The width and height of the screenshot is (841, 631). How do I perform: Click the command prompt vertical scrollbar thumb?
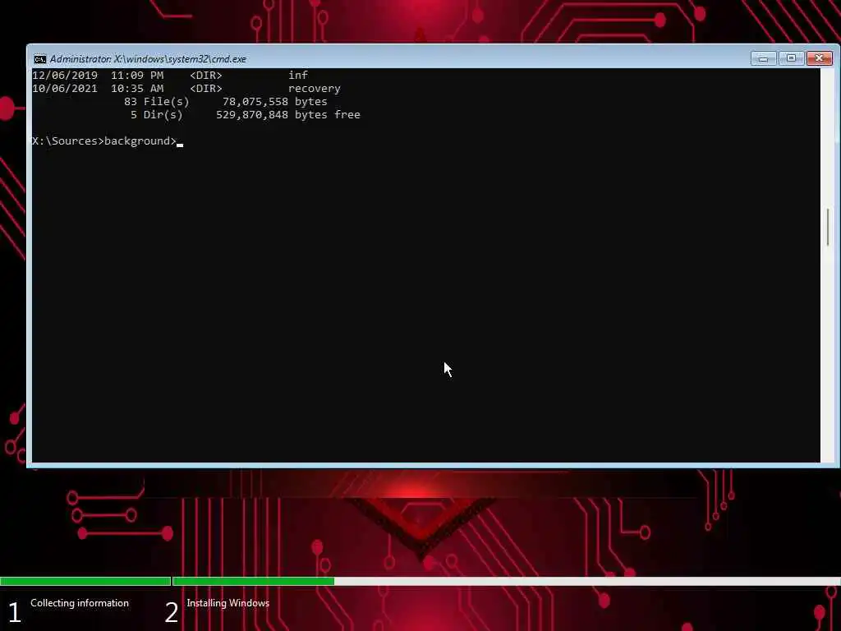point(828,227)
